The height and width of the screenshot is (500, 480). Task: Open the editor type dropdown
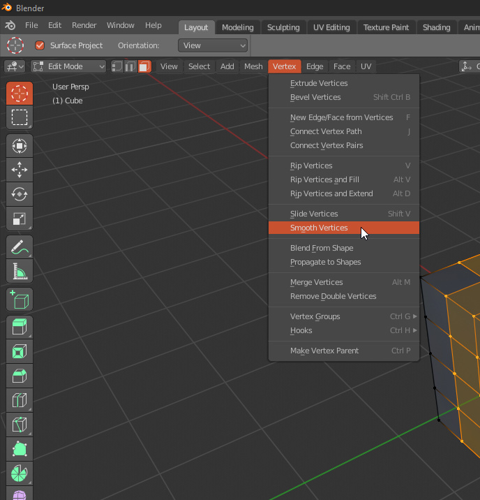pyautogui.click(x=15, y=66)
